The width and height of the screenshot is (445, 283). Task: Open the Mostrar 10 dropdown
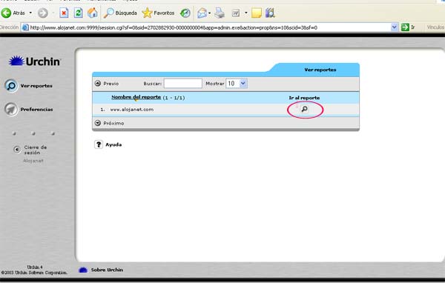[243, 84]
